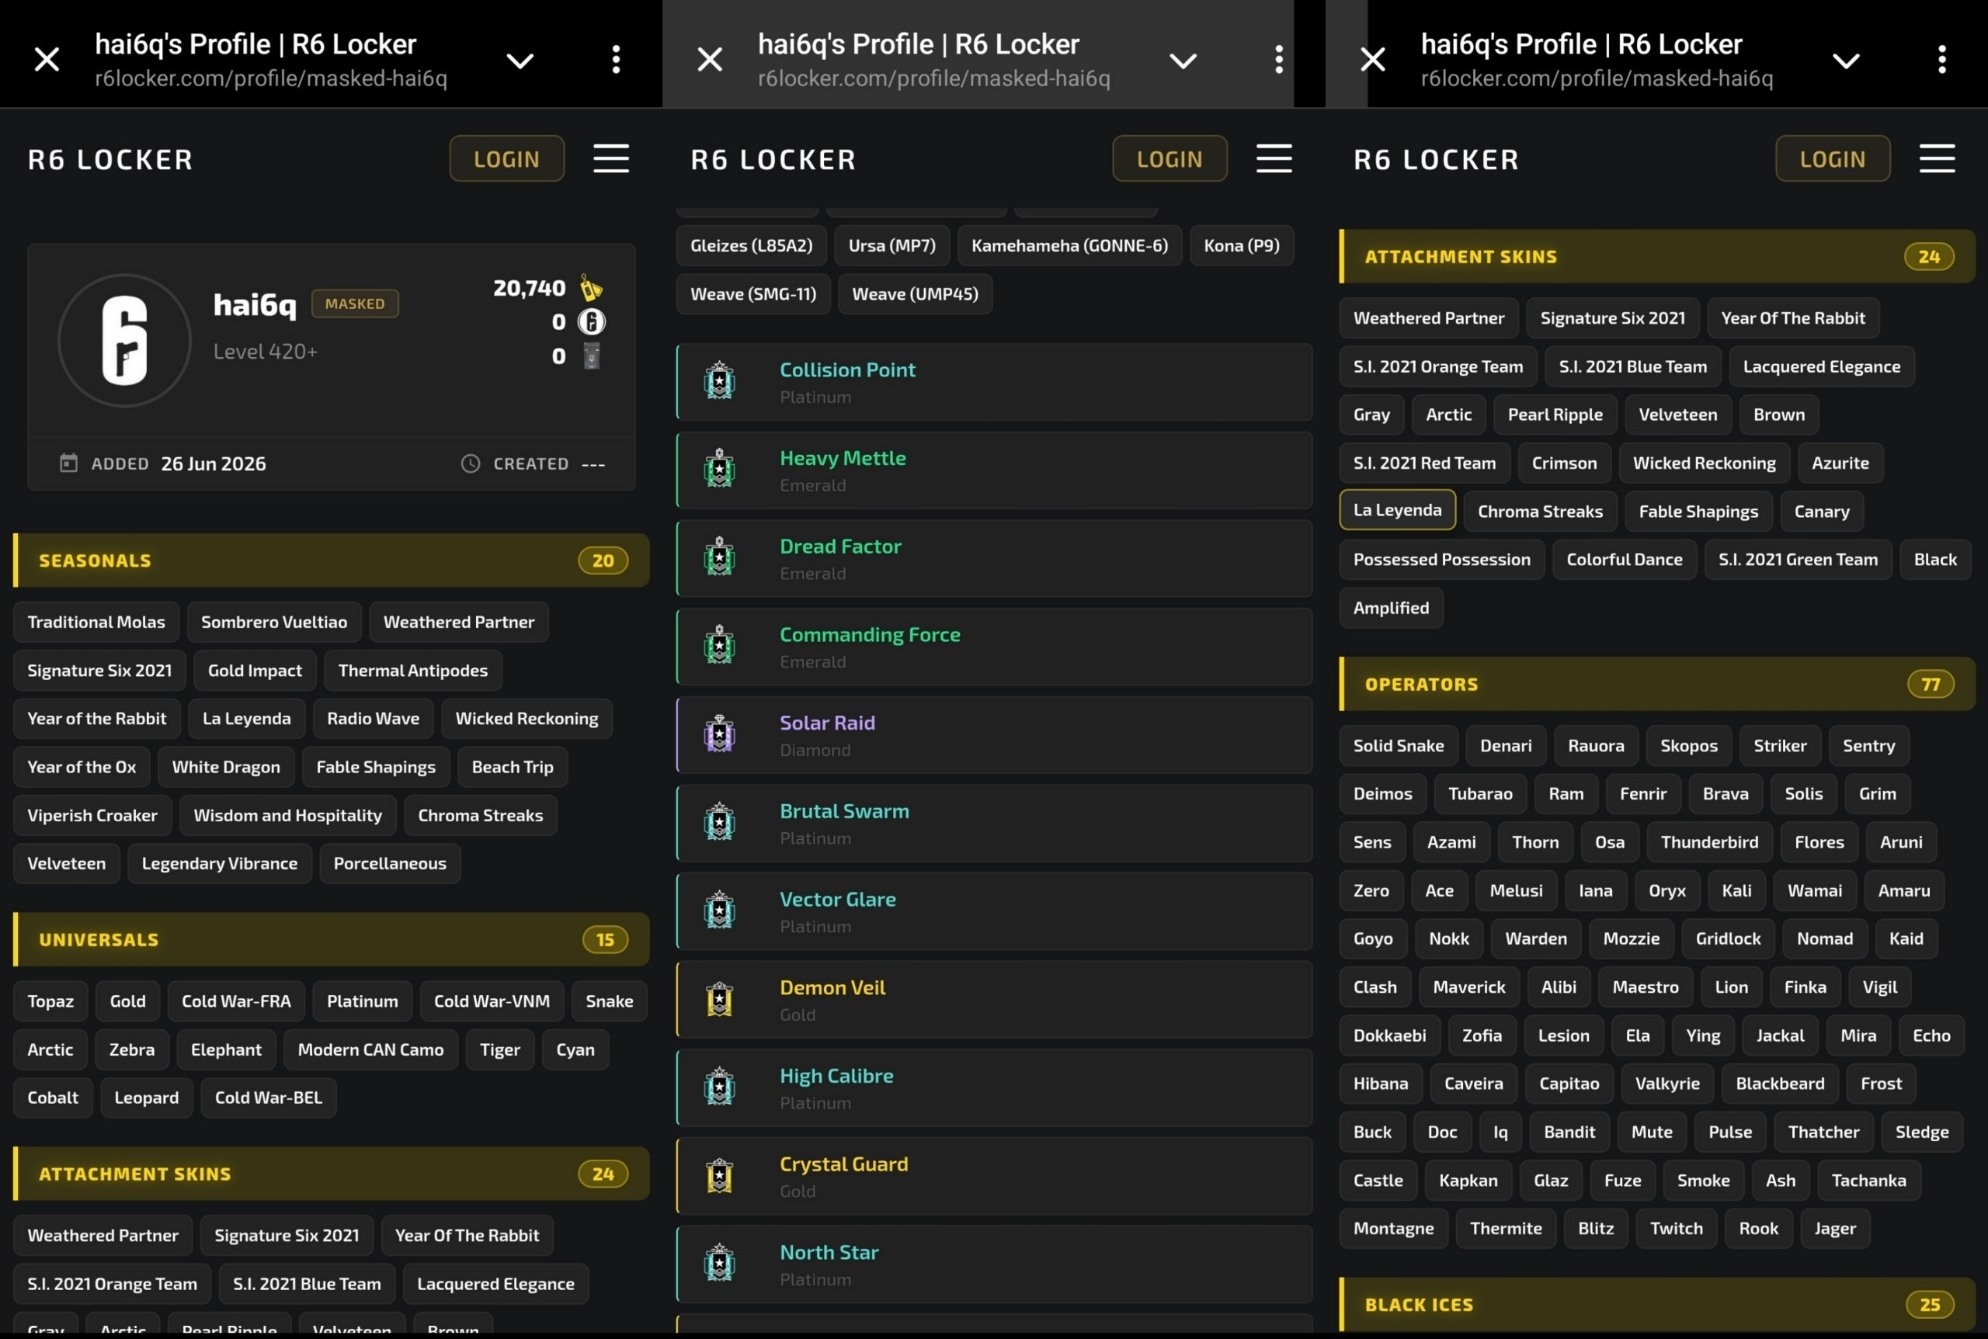1988x1339 pixels.
Task: Select the highlighted La Leyenda attachment skin
Action: tap(1397, 510)
